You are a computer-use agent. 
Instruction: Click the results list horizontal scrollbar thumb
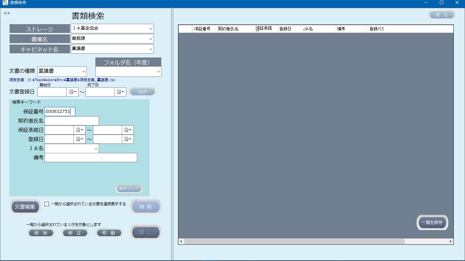coord(294,241)
